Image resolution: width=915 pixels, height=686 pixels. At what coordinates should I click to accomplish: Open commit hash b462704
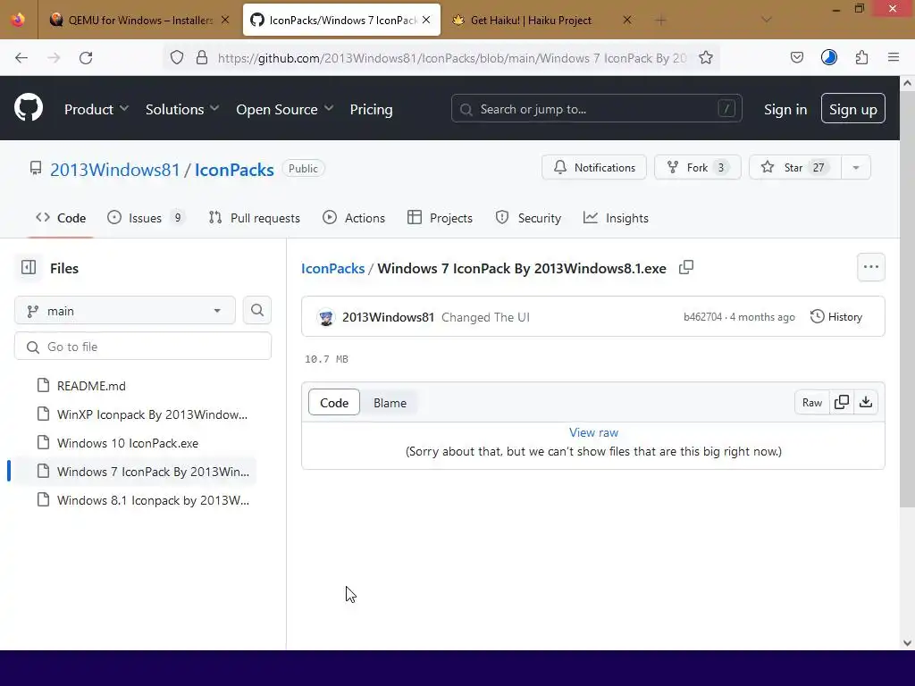702,317
